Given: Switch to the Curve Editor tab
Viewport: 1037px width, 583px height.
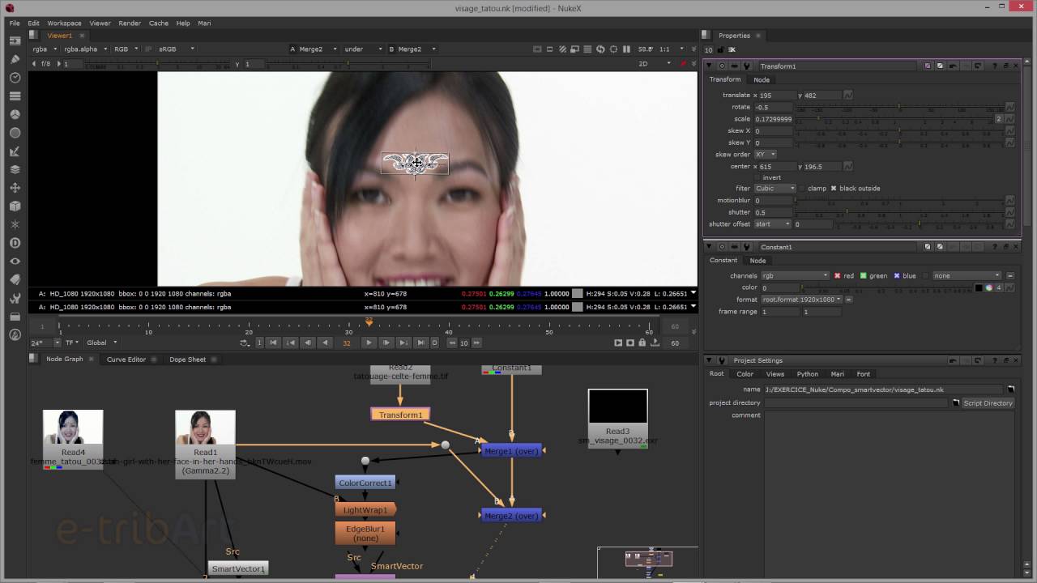Looking at the screenshot, I should point(126,359).
